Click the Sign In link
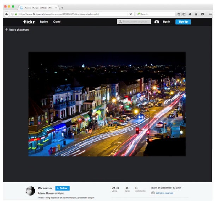Viewport: 216px width, 201px height. [x=167, y=22]
